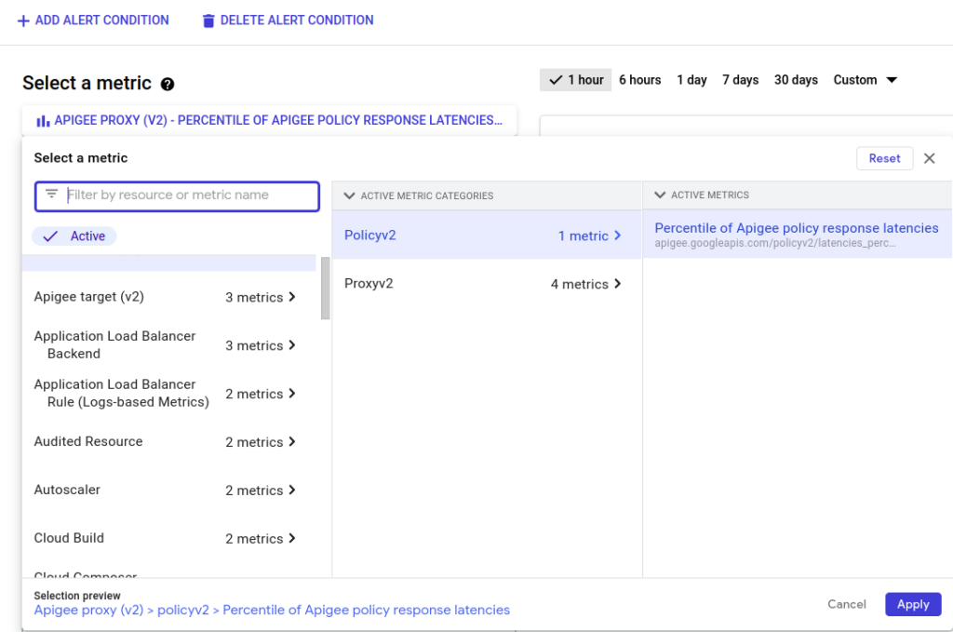Click the filter by resource input field
The image size is (953, 632).
point(177,195)
